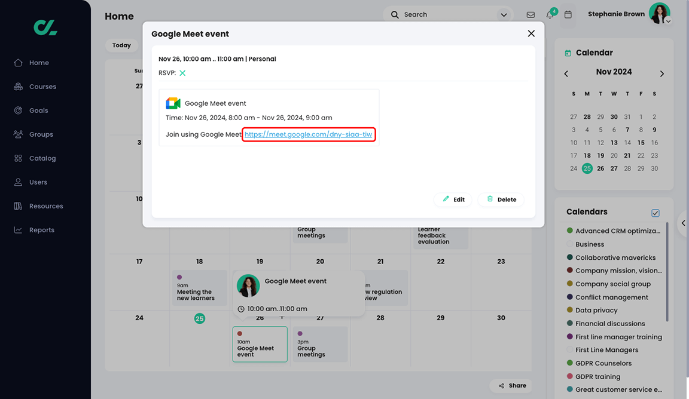689x399 pixels.
Task: Select day 25 in the main calendar
Action: pos(200,318)
